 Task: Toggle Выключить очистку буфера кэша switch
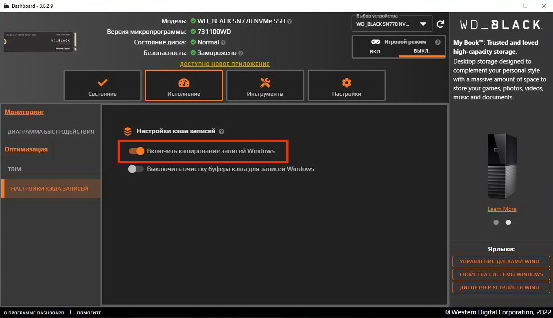(136, 169)
